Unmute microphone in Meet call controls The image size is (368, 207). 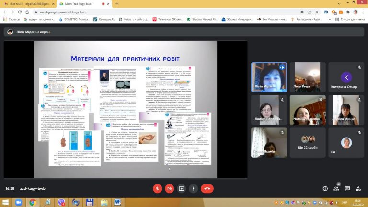(158, 188)
